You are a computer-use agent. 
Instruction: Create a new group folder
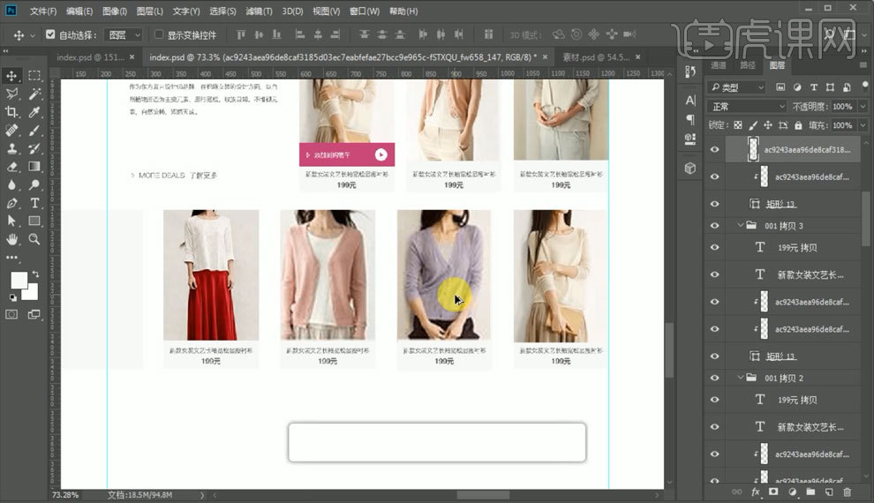[x=810, y=492]
